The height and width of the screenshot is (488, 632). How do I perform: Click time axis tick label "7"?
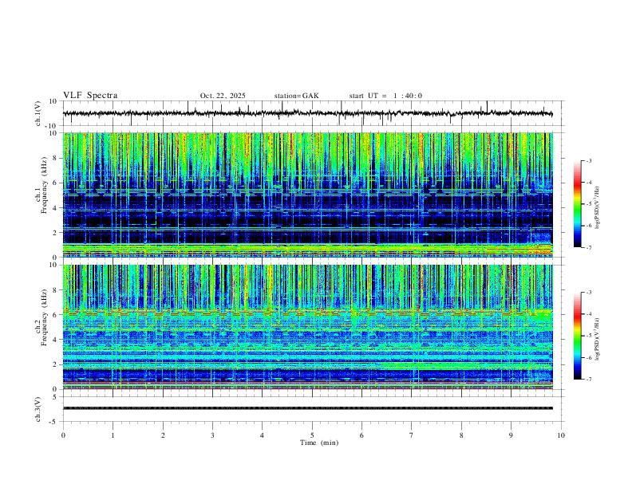pyautogui.click(x=412, y=435)
